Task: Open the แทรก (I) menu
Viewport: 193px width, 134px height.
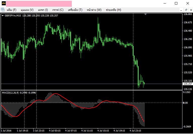Action: 43,10
